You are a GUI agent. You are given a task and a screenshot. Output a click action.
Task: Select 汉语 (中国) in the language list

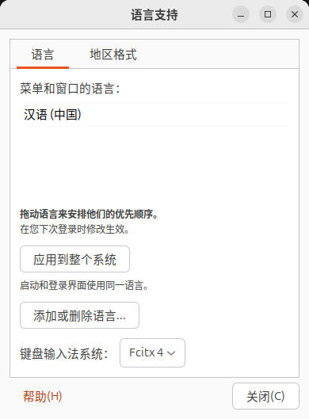(x=154, y=114)
